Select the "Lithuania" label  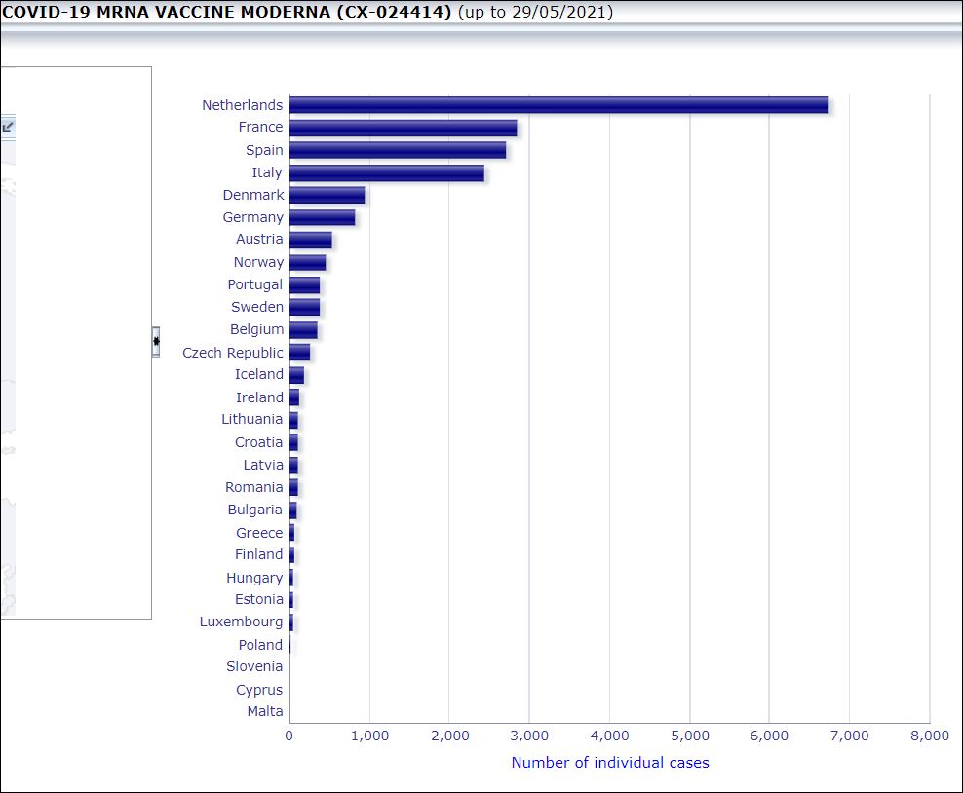pyautogui.click(x=251, y=419)
